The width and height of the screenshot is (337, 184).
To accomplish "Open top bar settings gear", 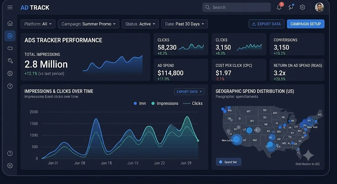I will [302, 7].
